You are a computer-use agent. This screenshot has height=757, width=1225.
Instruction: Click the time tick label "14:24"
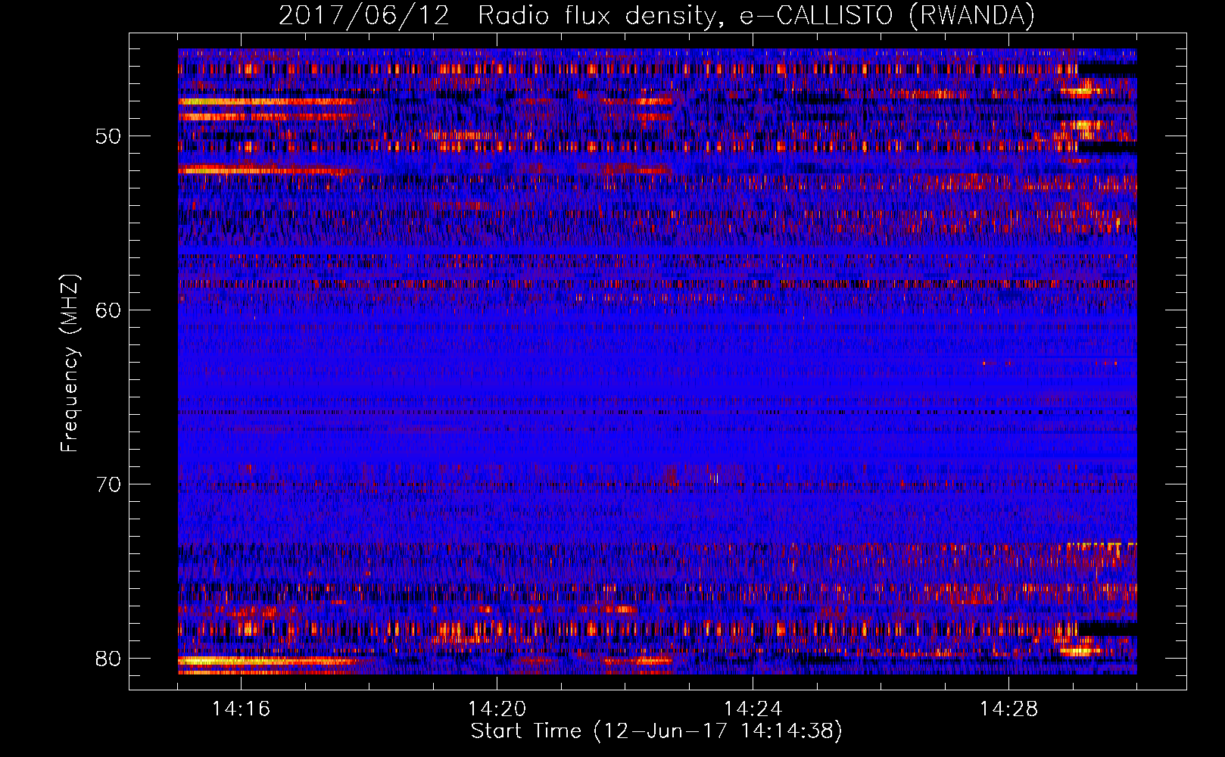(x=753, y=709)
